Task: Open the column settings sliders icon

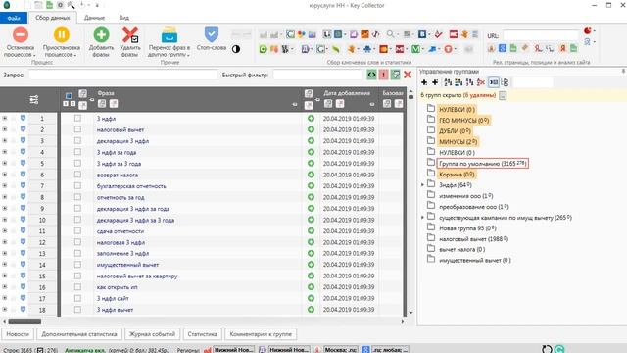Action: 34,99
